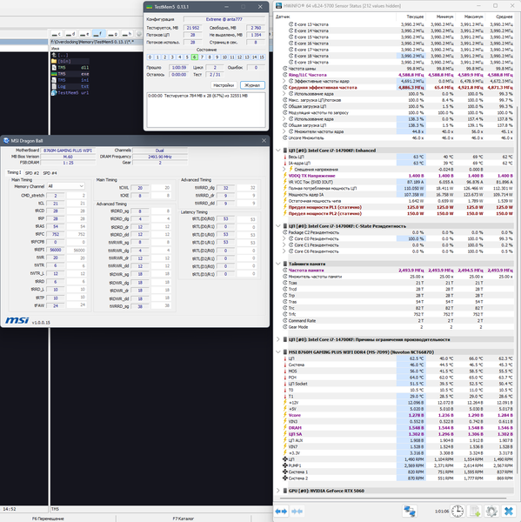
Task: Click the Датчик column header in HWiNFO
Action: [283, 17]
